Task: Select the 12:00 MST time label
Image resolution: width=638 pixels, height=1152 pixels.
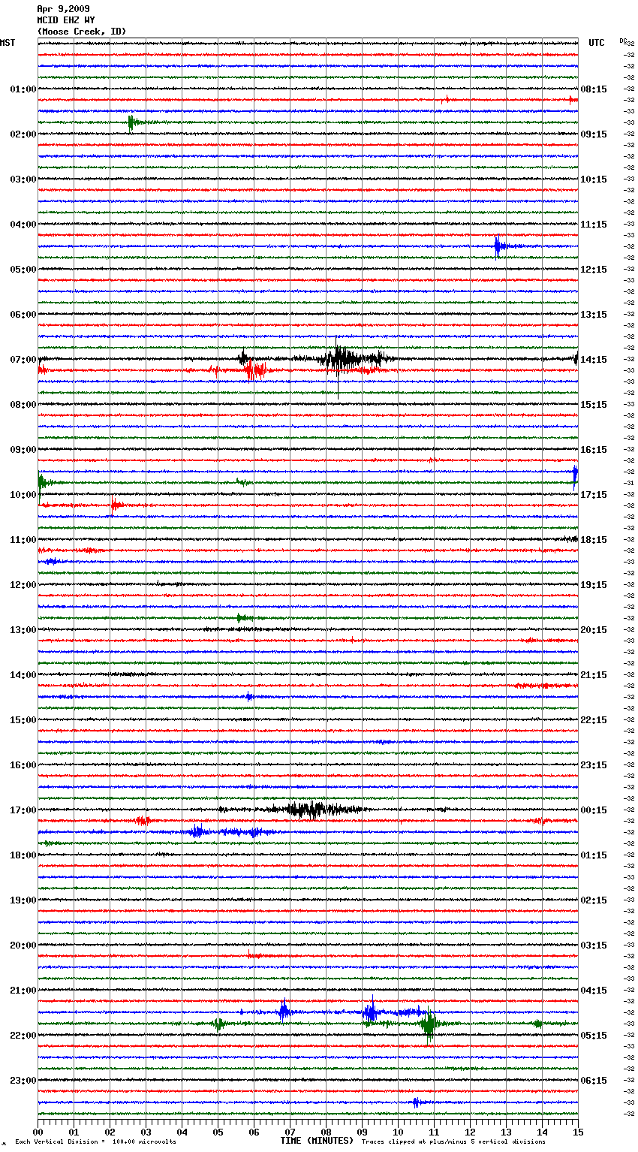Action: point(23,585)
